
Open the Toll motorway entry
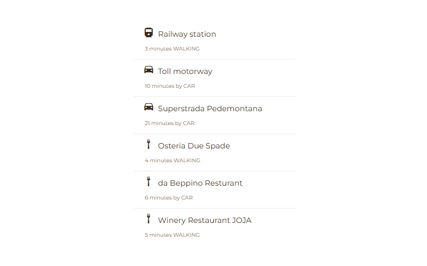click(x=185, y=71)
